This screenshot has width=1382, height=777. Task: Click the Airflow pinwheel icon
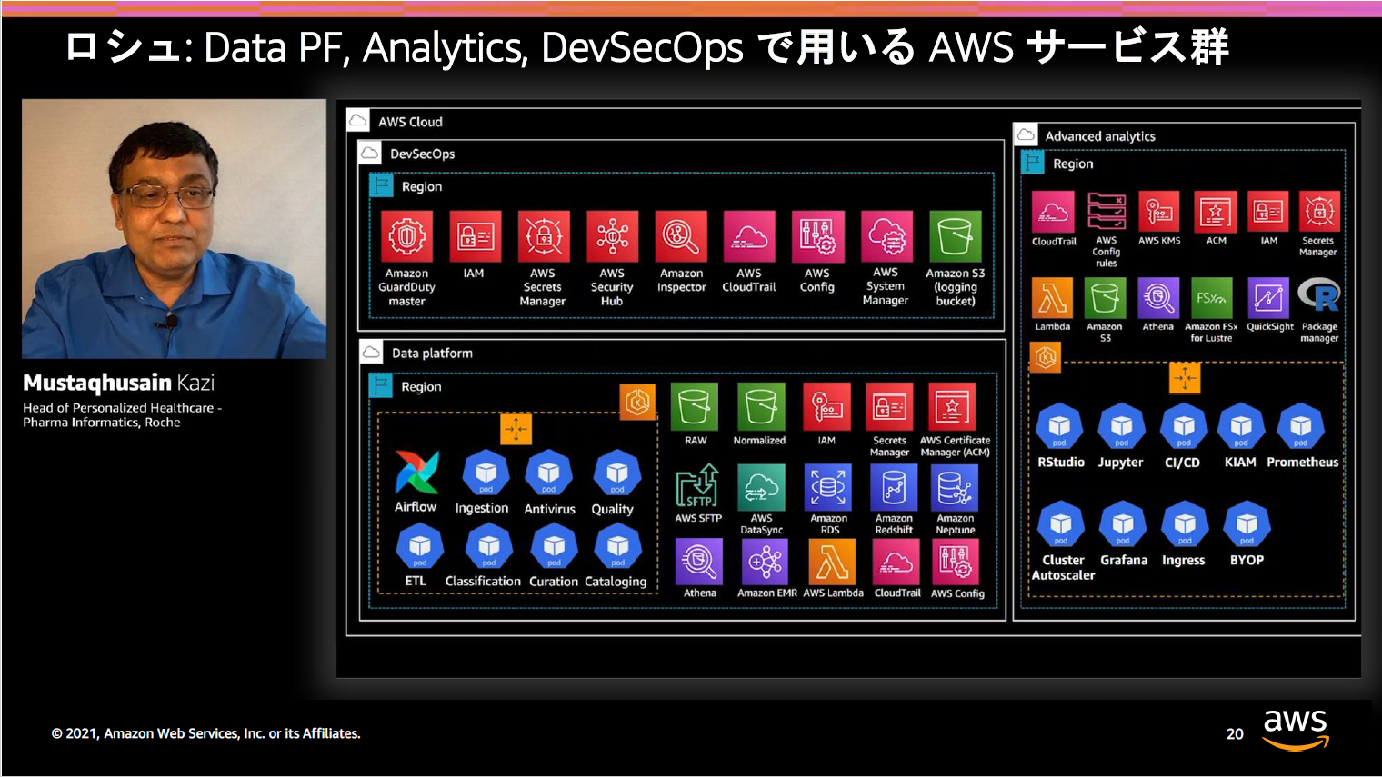(x=417, y=473)
